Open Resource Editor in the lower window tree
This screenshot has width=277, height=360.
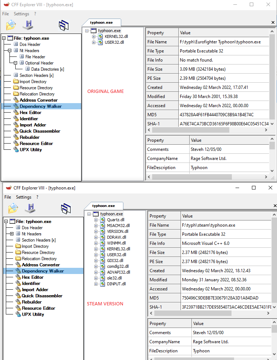point(37,308)
